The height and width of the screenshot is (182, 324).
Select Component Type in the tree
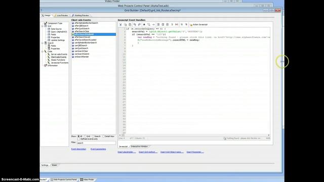[55, 23]
